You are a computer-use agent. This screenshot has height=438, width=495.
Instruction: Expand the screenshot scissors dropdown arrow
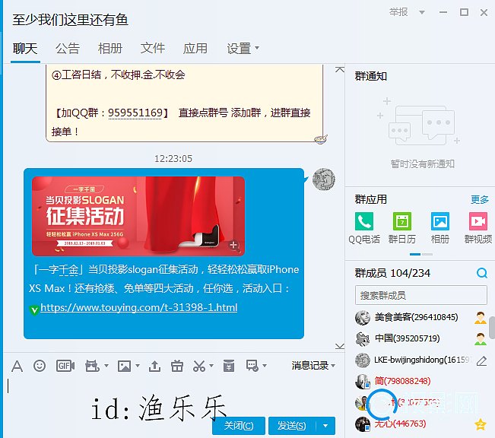211,366
